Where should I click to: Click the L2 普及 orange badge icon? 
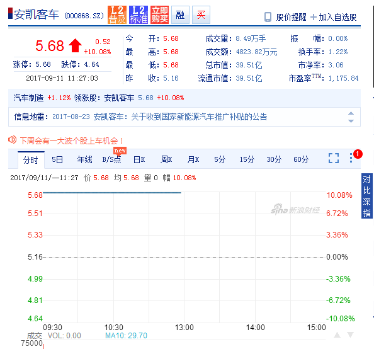(x=117, y=14)
